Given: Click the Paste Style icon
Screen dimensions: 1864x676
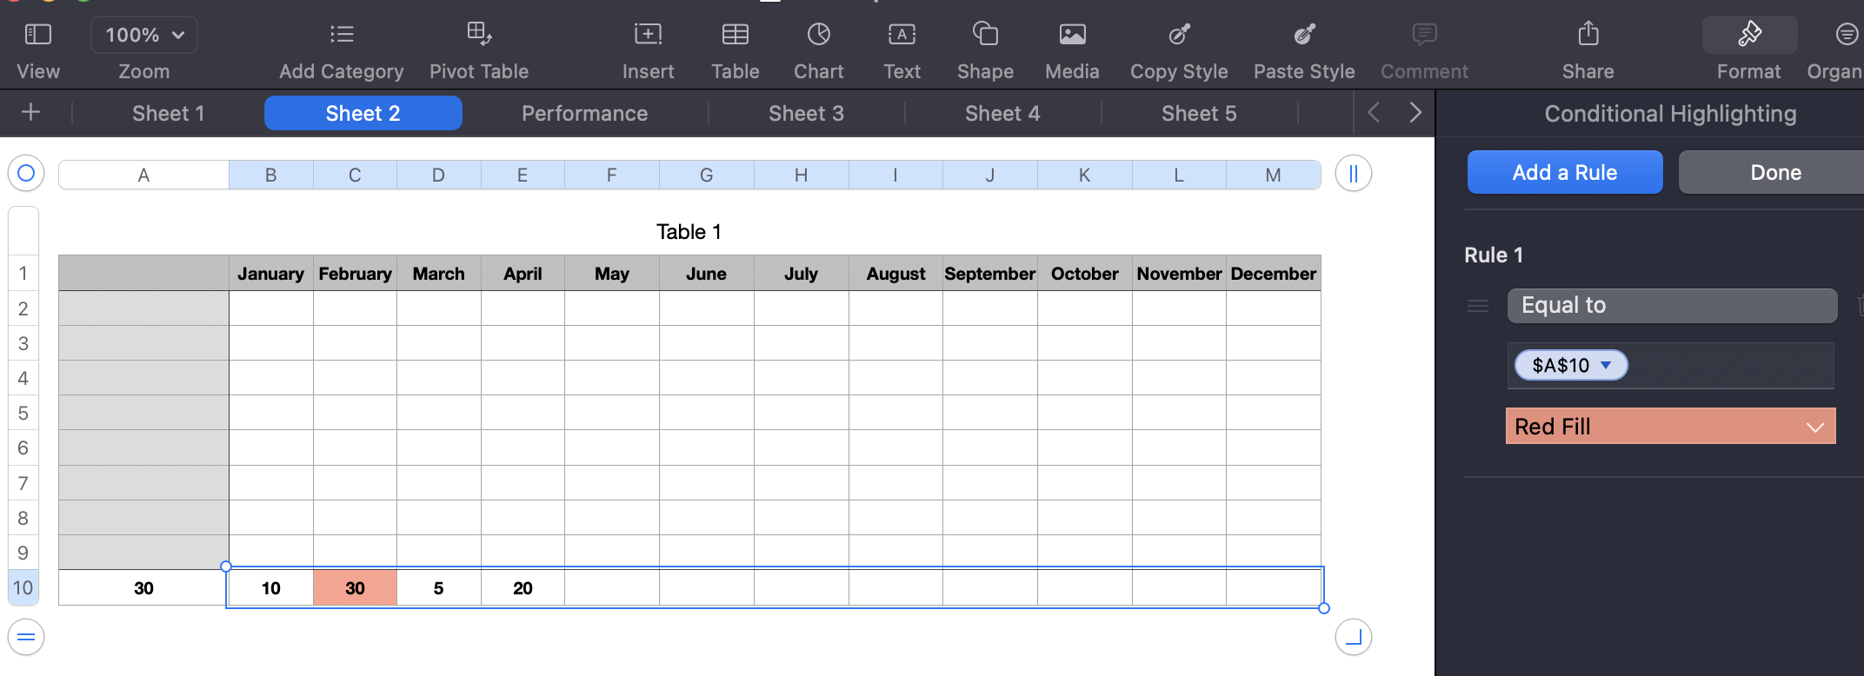Looking at the screenshot, I should tap(1304, 35).
